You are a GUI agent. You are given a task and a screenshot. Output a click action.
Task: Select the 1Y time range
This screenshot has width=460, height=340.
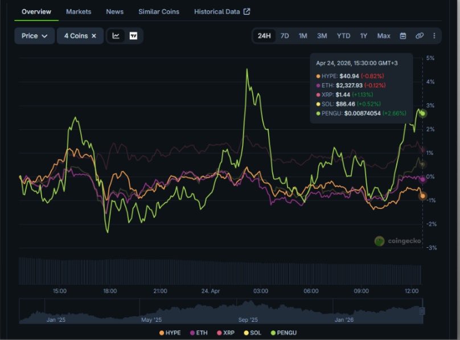(363, 36)
